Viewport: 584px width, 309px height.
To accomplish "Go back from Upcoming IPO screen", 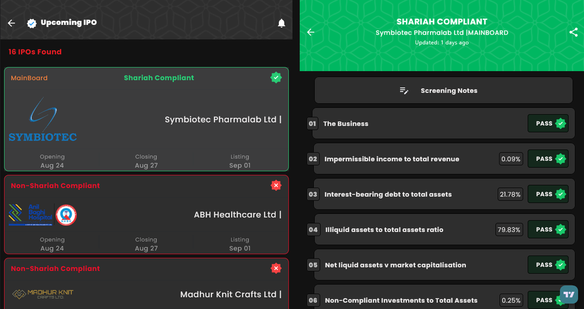I will (x=11, y=23).
